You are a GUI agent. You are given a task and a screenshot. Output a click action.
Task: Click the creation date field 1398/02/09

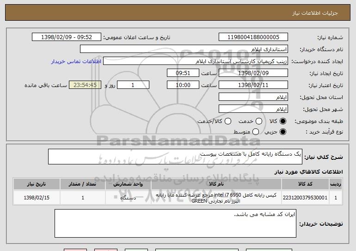pyautogui.click(x=253, y=73)
